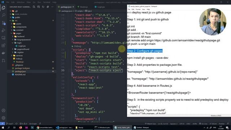The width and height of the screenshot is (231, 130).
Task: Open the Manage settings gear
Action: (x=3, y=118)
